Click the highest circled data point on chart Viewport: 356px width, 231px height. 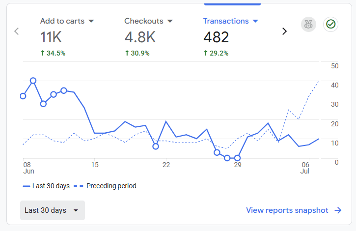33,80
